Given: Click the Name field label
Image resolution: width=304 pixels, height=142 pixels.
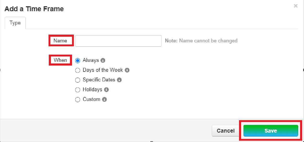Looking at the screenshot, I should [60, 41].
